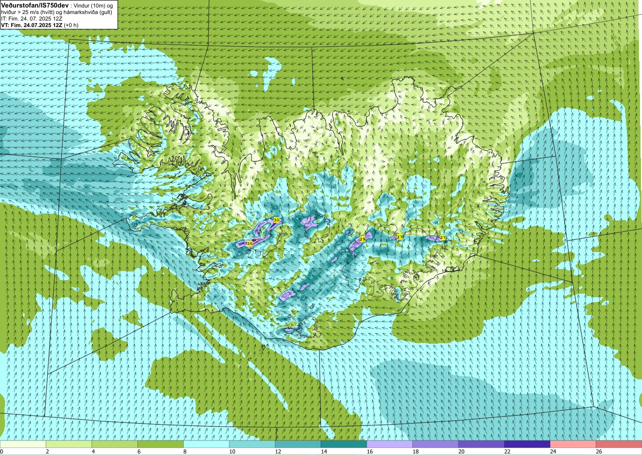
Task: Click the legend tick label 2
Action: tap(47, 451)
